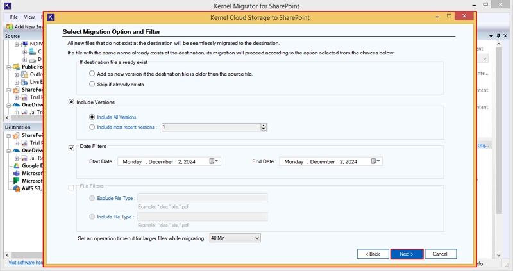
Task: Click the Trial site icon in the Destination pane
Action: [24, 143]
